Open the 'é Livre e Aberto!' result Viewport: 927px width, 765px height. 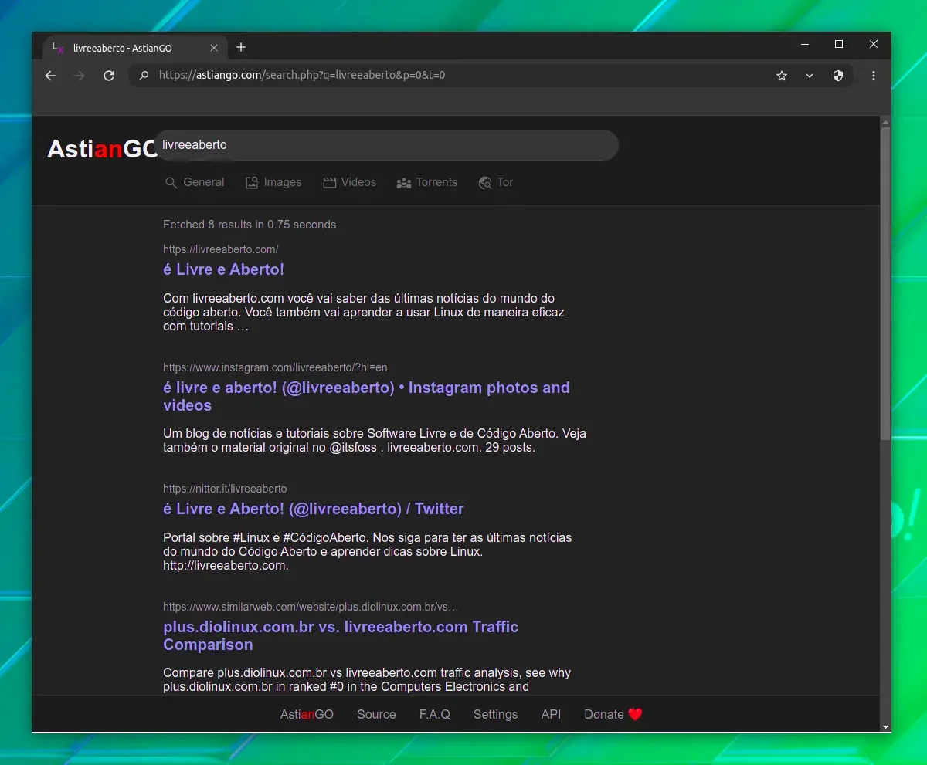(x=224, y=269)
